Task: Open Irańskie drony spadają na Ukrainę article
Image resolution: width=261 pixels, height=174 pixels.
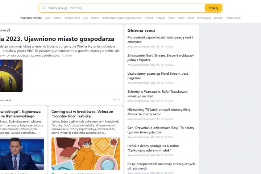Action: [153, 148]
